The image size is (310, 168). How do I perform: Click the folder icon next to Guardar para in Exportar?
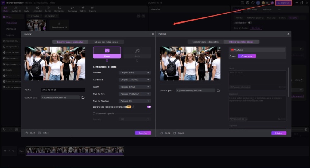[x=83, y=97]
